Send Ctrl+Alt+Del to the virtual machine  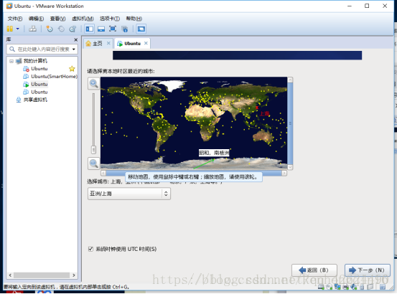coord(32,29)
